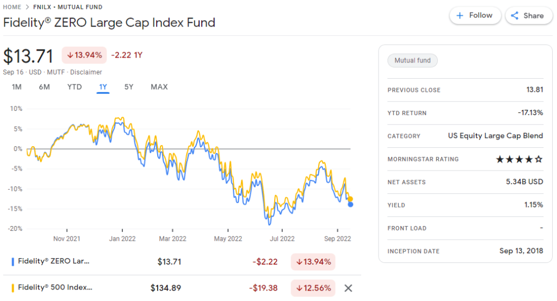Click the Fidelity ZERO Lar... comparison row
557x301 pixels.
182,262
